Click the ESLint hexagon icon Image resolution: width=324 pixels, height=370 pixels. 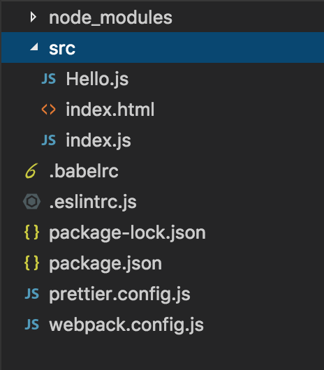pos(31,202)
